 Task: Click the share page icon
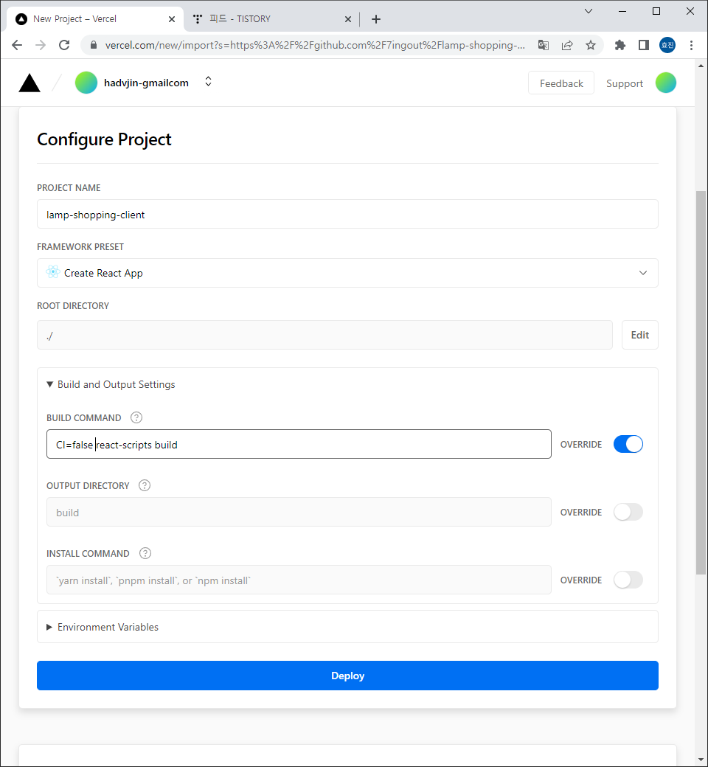tap(567, 45)
